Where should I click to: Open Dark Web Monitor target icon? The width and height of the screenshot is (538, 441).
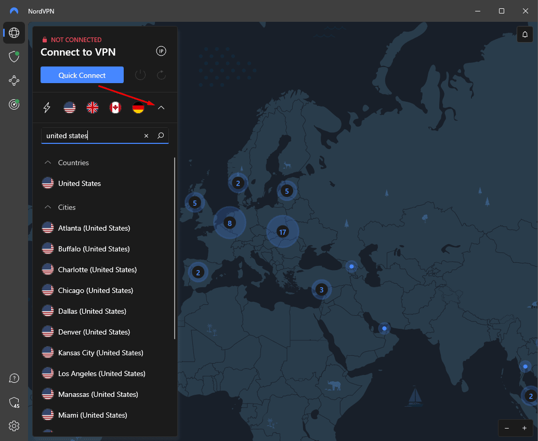click(x=14, y=104)
